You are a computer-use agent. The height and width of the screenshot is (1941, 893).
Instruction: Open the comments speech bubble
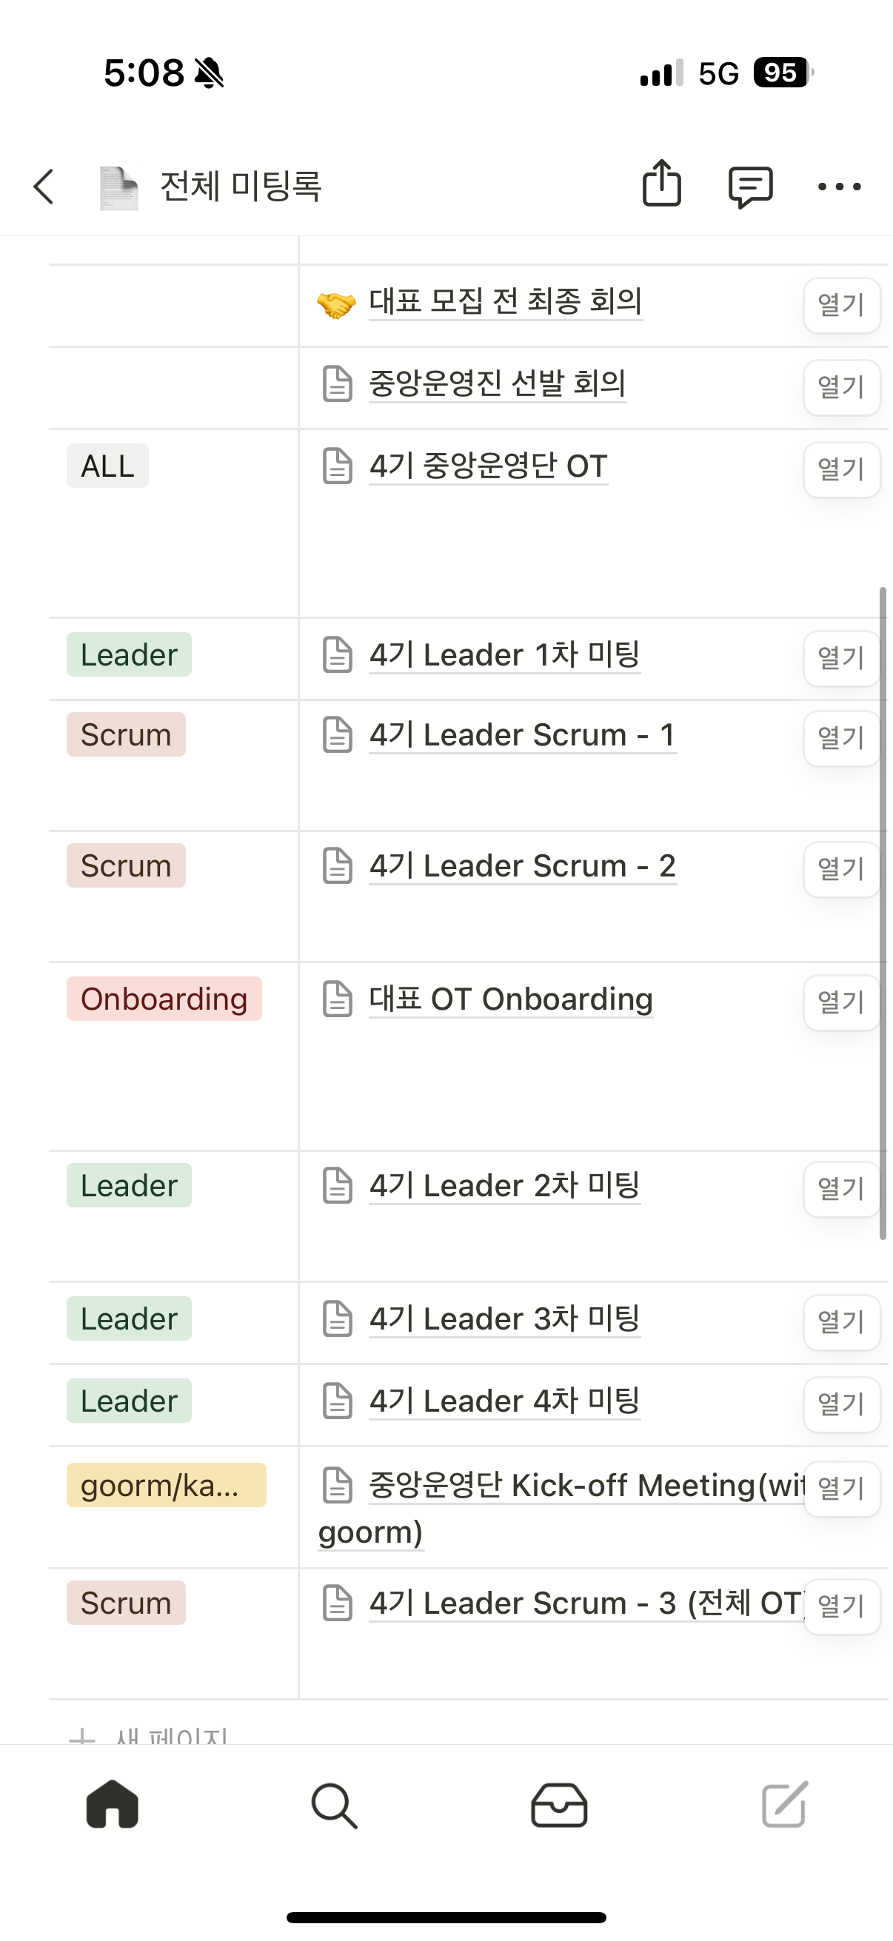pyautogui.click(x=750, y=186)
